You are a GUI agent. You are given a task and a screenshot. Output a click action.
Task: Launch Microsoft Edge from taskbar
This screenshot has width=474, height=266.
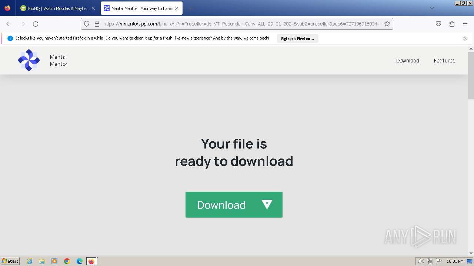pyautogui.click(x=79, y=261)
